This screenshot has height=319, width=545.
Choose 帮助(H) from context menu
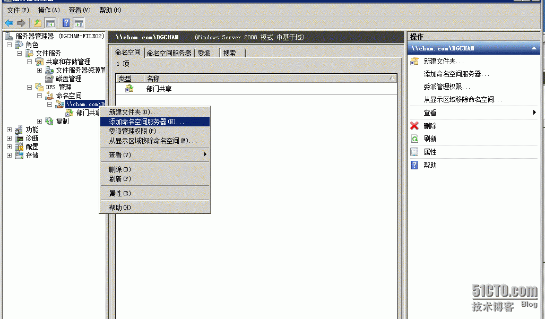point(155,208)
